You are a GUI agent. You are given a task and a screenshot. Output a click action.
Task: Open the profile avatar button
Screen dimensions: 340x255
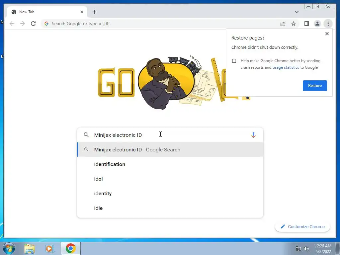317,24
